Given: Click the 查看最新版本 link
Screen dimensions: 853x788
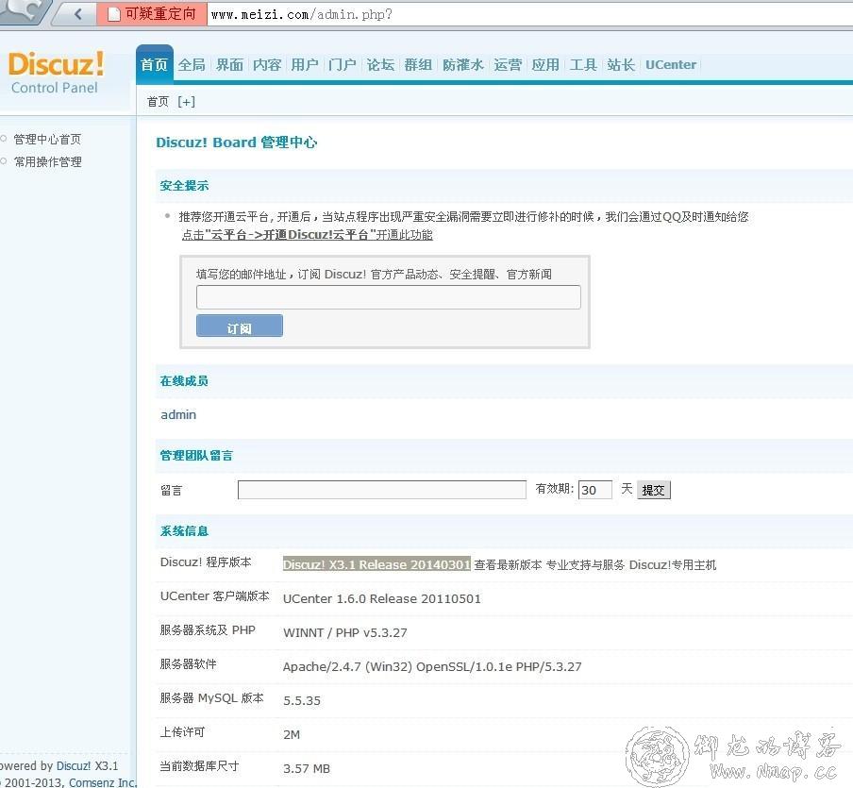Looking at the screenshot, I should point(508,565).
